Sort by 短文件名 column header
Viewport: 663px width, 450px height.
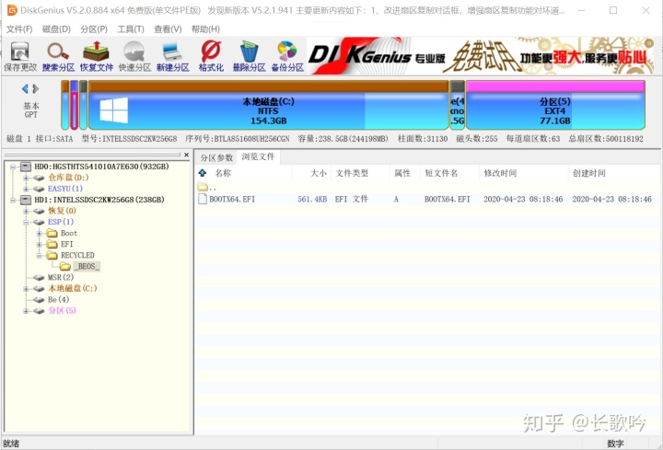tap(441, 173)
